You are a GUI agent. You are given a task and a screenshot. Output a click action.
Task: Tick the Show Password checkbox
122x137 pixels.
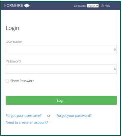tap(7, 81)
